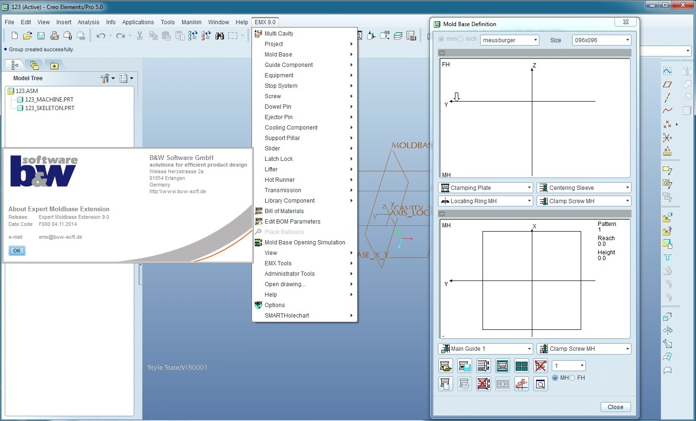The height and width of the screenshot is (421, 696).
Task: Open the Model Tree settings hammer icon
Action: [x=105, y=78]
